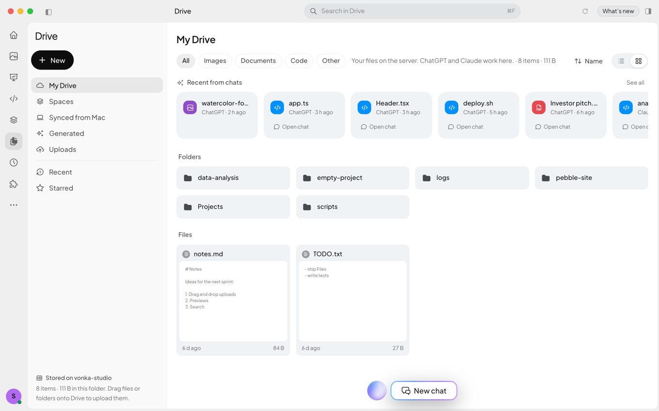The width and height of the screenshot is (659, 411).
Task: Open chat for app.ts
Action: [291, 127]
